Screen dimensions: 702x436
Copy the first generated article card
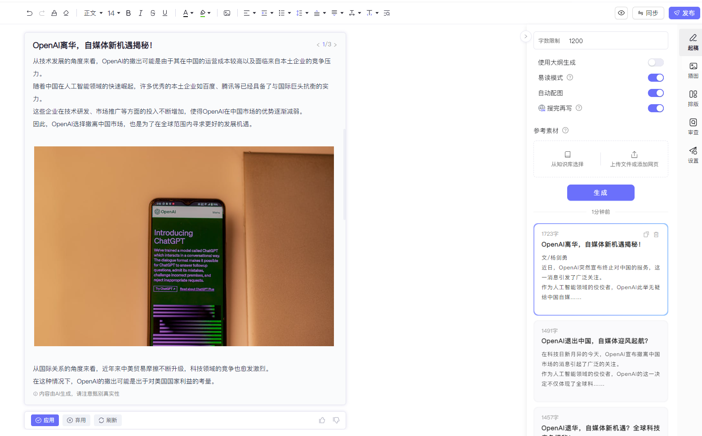pyautogui.click(x=646, y=234)
